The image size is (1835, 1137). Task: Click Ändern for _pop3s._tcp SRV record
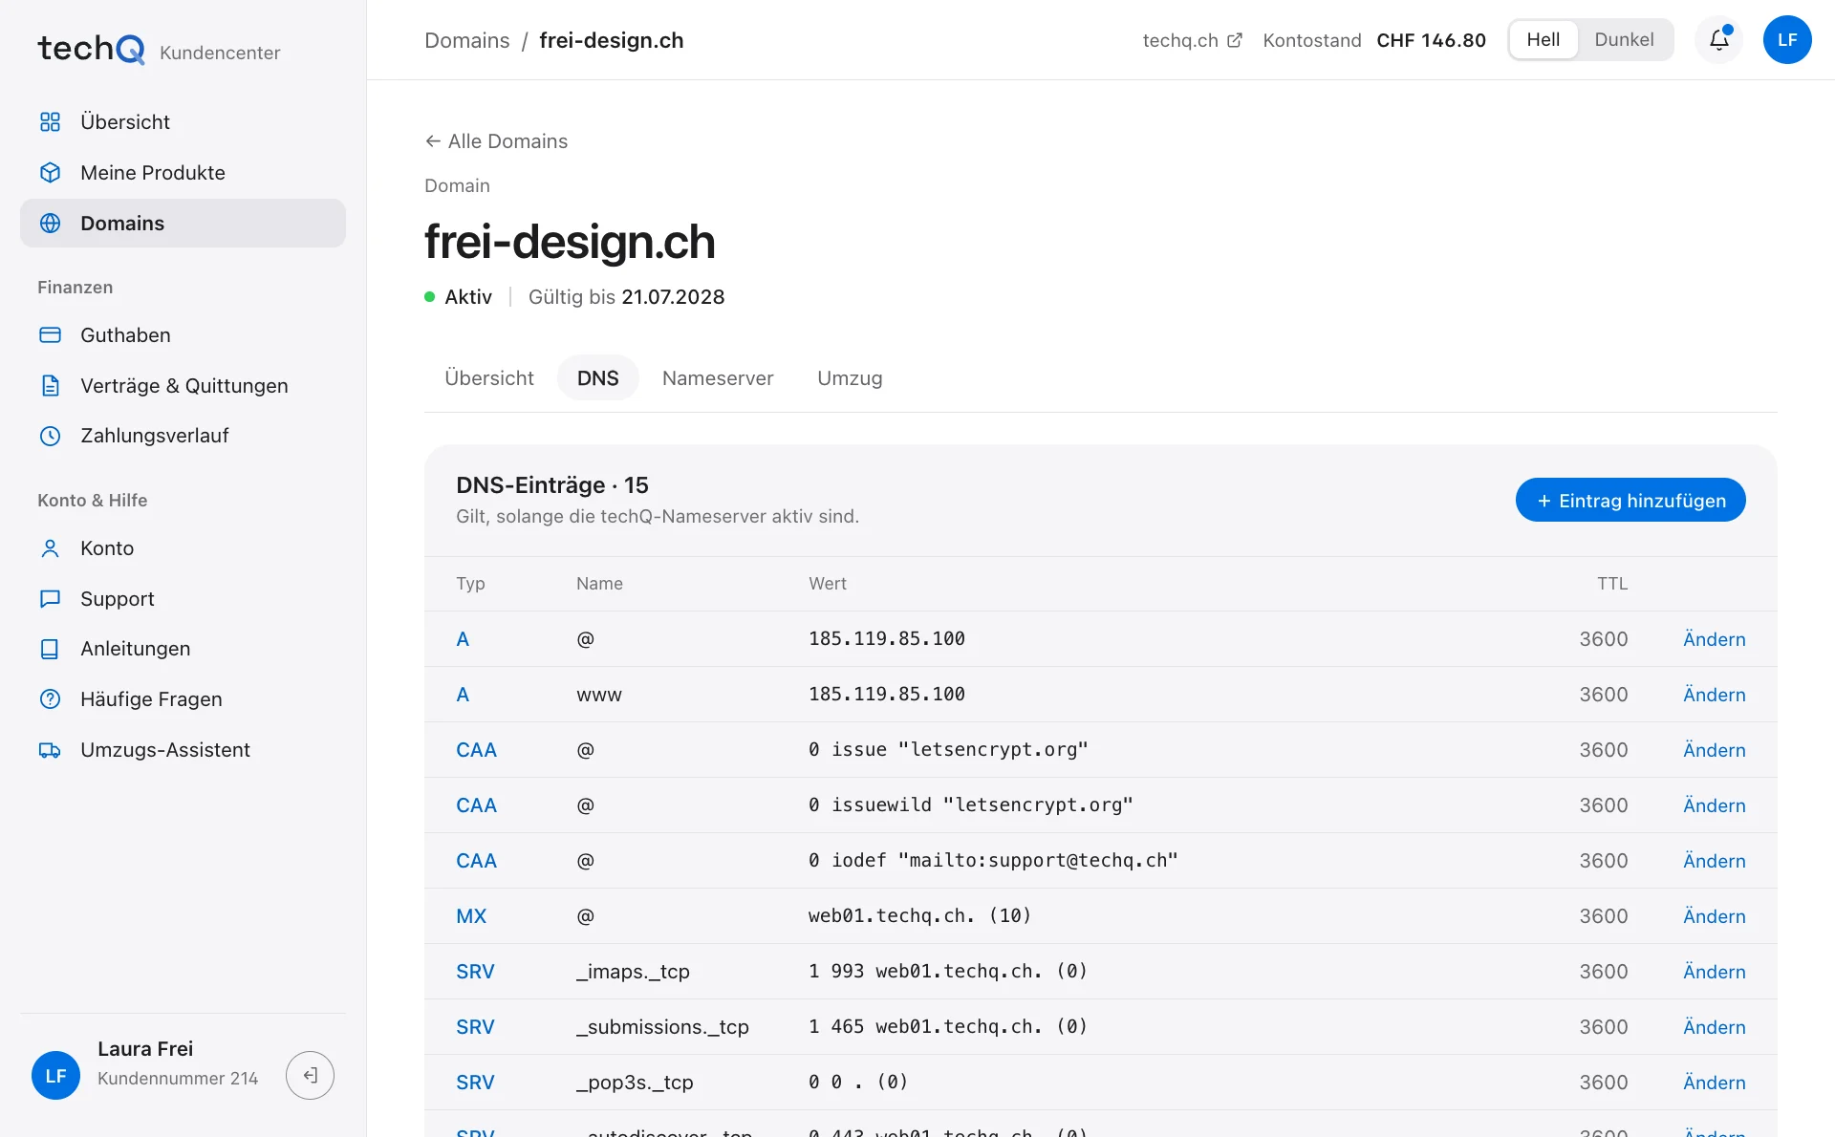pyautogui.click(x=1714, y=1083)
